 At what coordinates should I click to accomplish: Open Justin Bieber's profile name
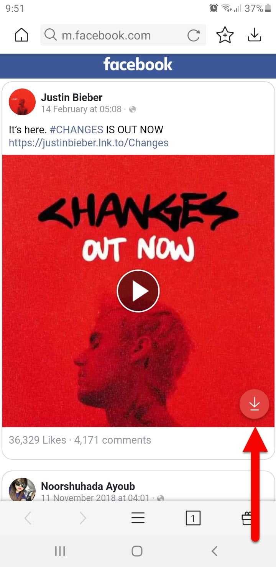click(72, 97)
